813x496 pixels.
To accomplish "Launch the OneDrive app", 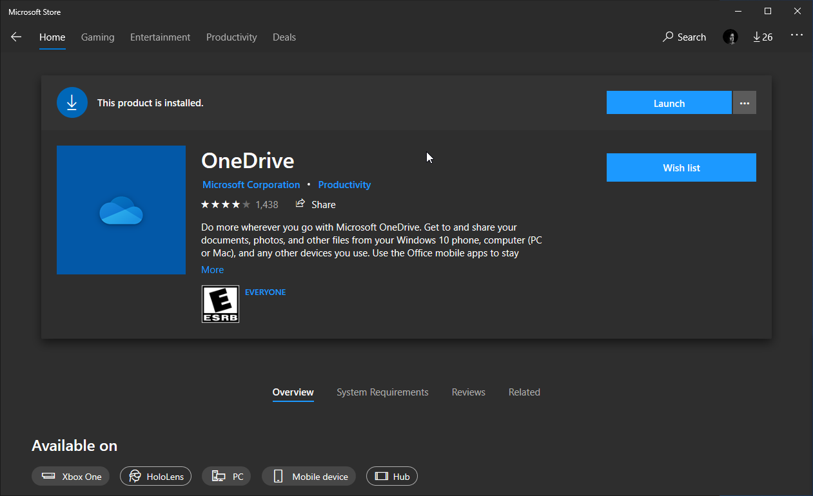I will click(669, 102).
